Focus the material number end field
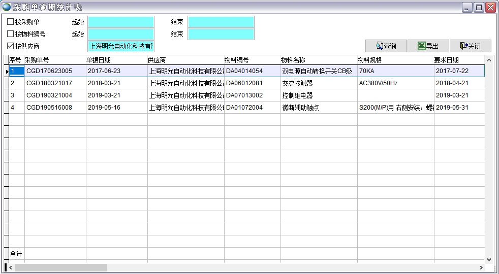The image size is (499, 274). (x=221, y=34)
